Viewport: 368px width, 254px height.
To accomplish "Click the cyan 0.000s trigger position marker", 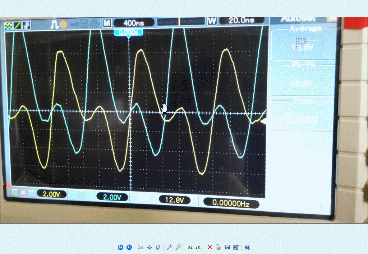I will pyautogui.click(x=128, y=32).
